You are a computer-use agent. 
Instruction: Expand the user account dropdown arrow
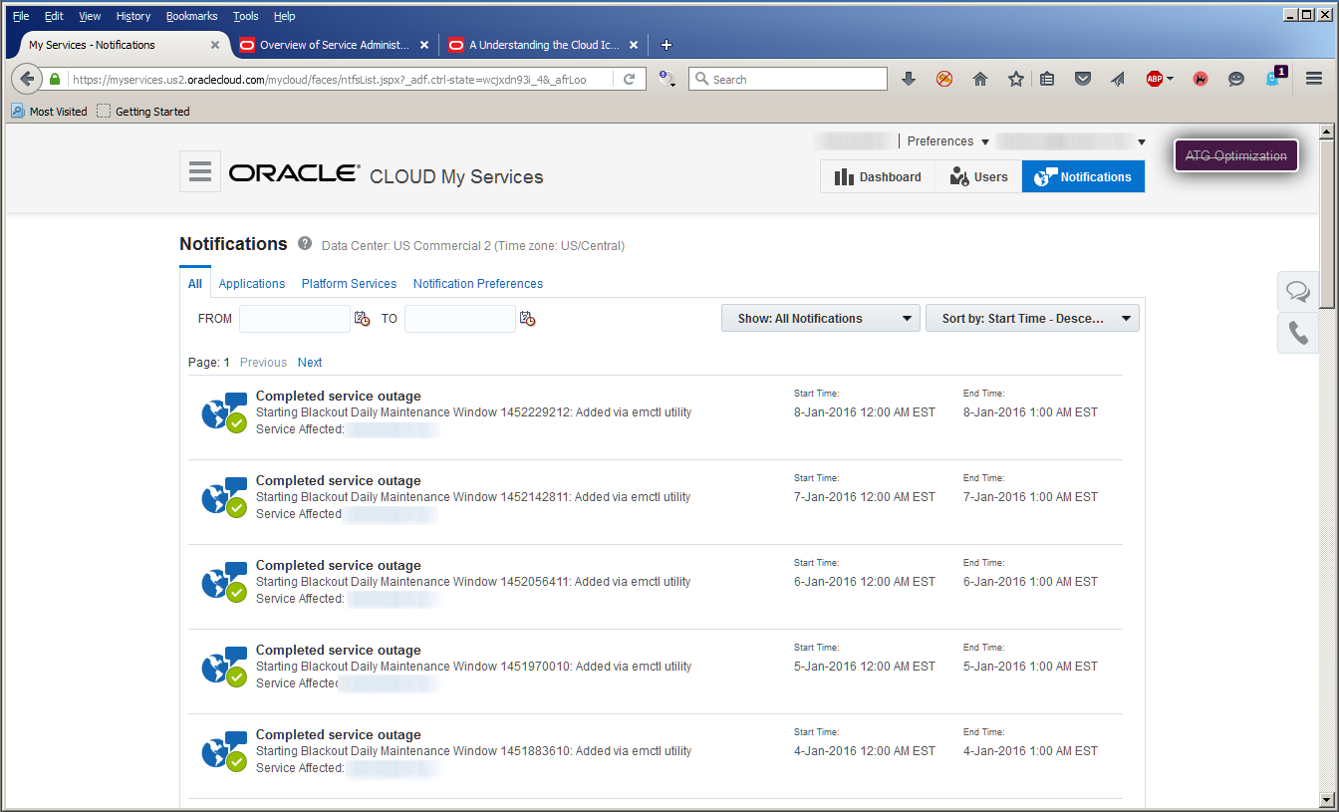[1142, 142]
